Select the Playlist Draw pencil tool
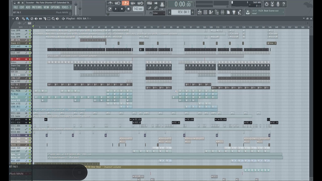This screenshot has height=181, width=322. 23,19
